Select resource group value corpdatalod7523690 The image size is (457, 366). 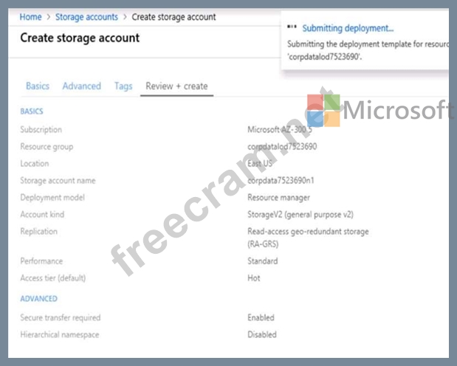point(282,147)
